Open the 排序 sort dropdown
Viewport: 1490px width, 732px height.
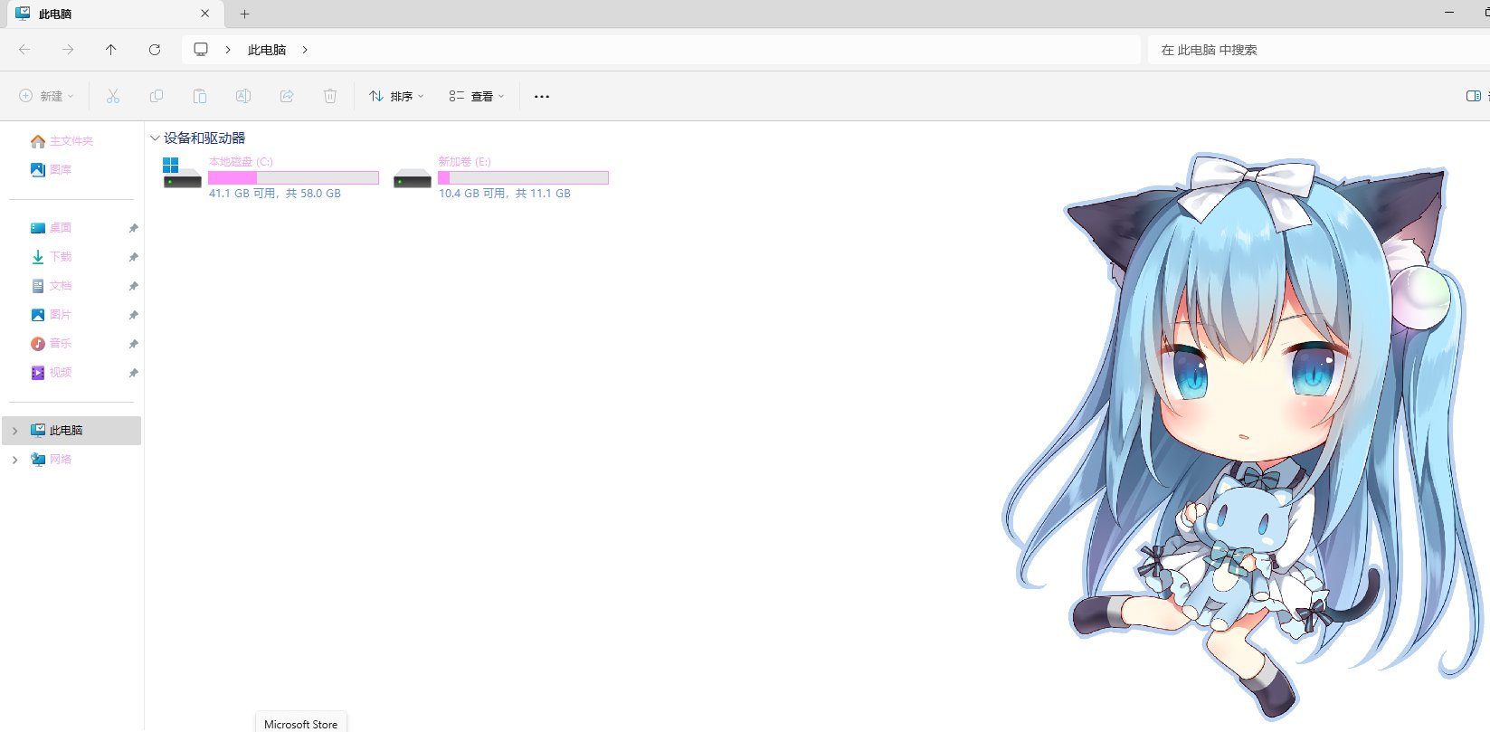pyautogui.click(x=396, y=96)
